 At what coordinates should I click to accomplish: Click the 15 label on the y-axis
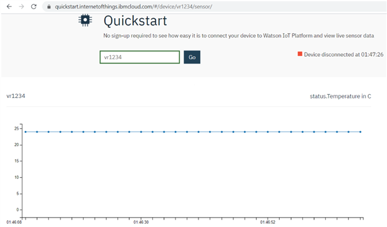(16, 161)
